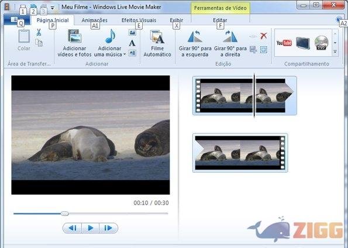Copy using the two-pages icon

[x=39, y=43]
